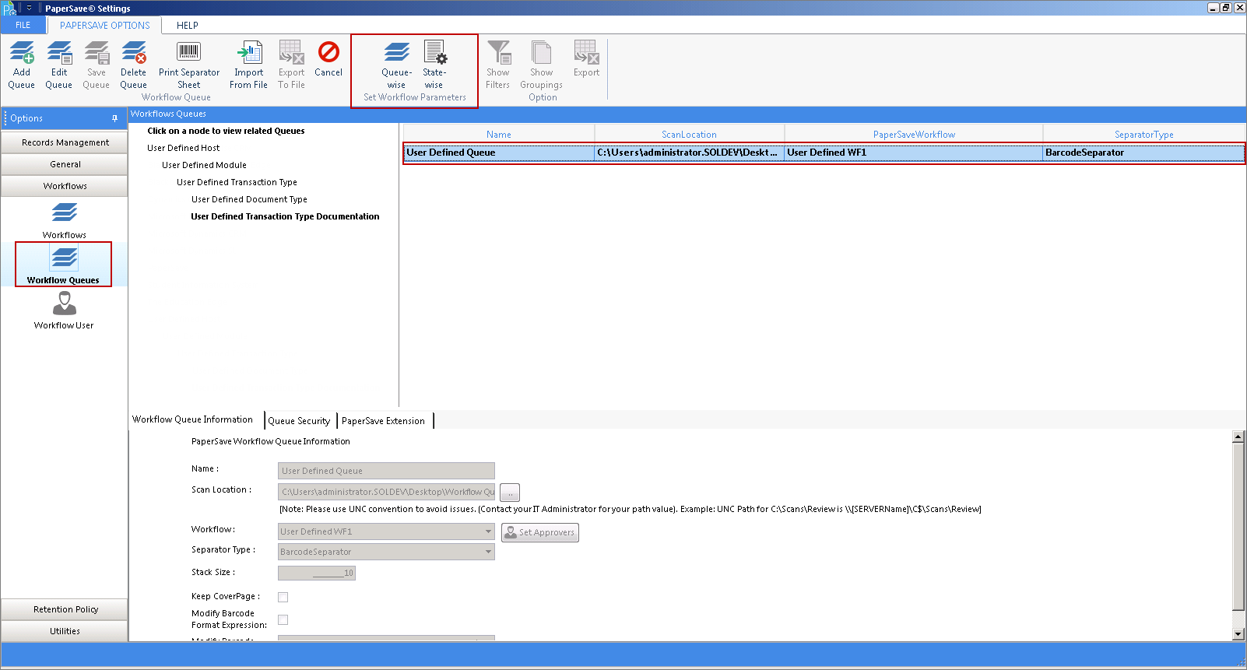
Task: Select User Defined Transaction Type node
Action: 237,182
